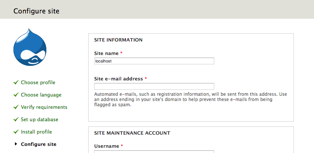Click the checkmark beside Choose profile
The height and width of the screenshot is (153, 314).
coord(16,82)
